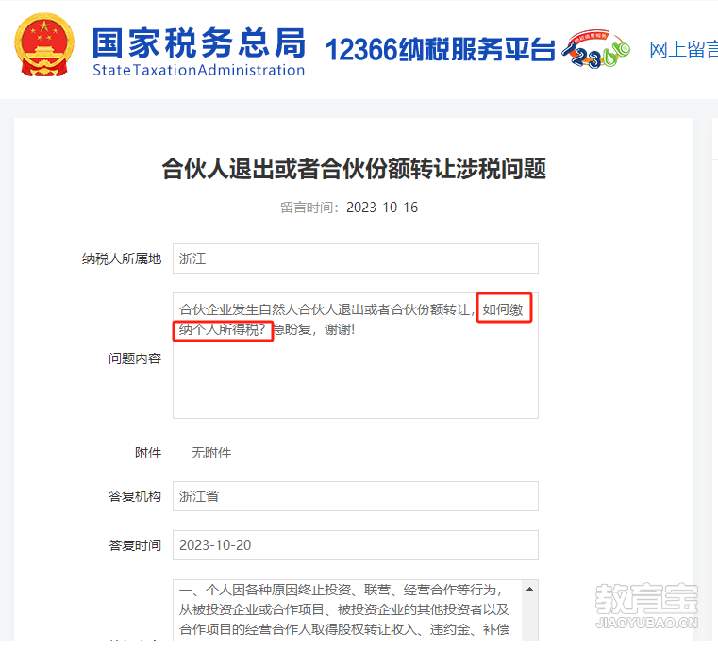Click the 教育宝 watermark logo

coord(646,605)
